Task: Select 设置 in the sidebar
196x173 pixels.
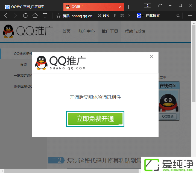Action: [24, 65]
